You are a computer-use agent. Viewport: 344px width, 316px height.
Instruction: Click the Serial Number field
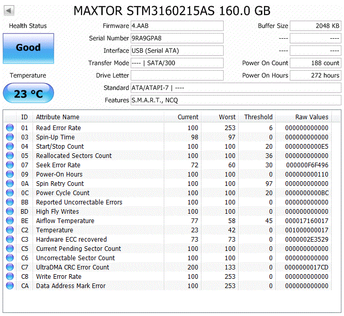tap(177, 38)
